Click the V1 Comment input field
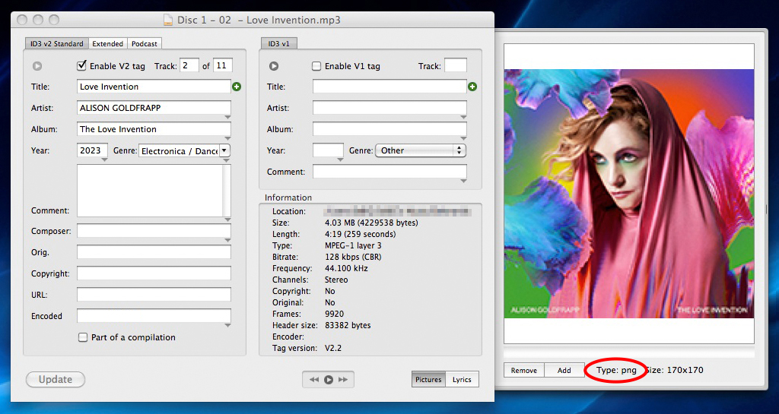 [x=390, y=172]
